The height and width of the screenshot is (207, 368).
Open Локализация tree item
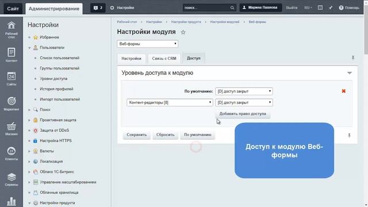click(51, 162)
